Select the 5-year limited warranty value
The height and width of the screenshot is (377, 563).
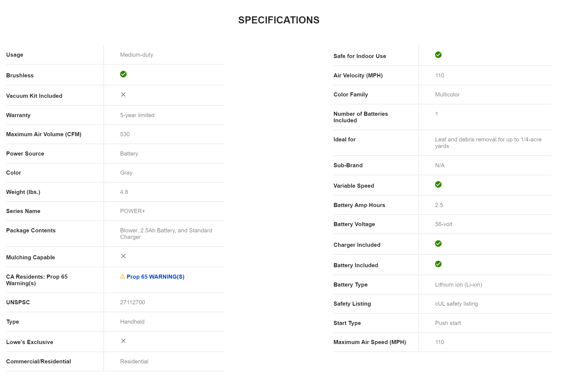(137, 115)
